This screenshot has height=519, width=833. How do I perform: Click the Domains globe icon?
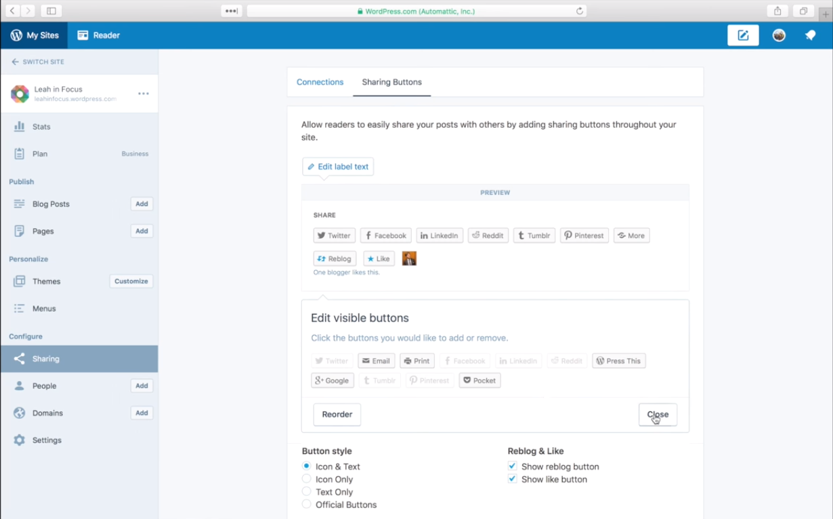19,413
